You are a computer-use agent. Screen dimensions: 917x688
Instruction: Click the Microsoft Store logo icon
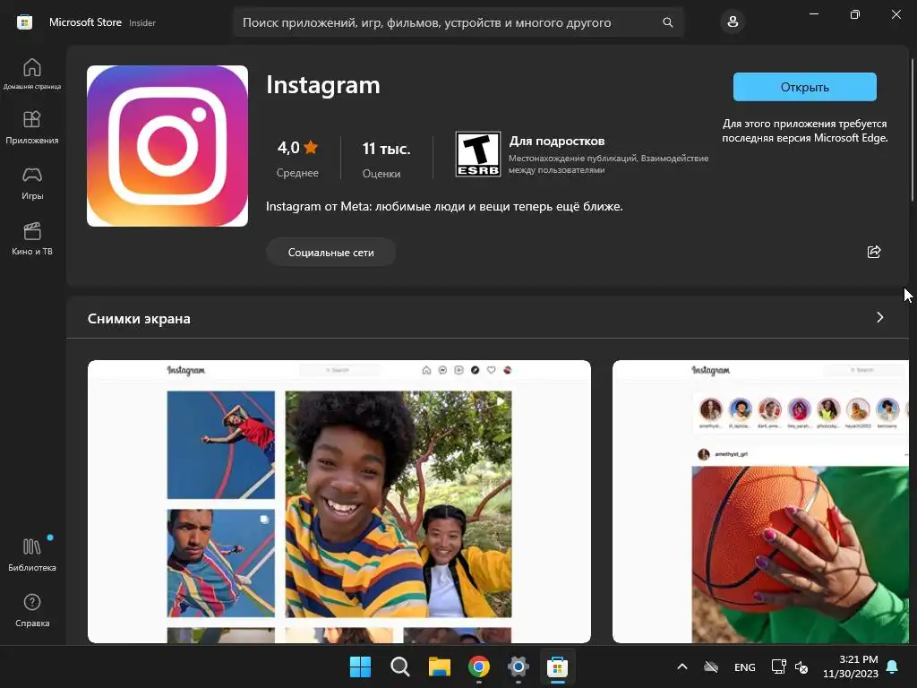point(24,22)
